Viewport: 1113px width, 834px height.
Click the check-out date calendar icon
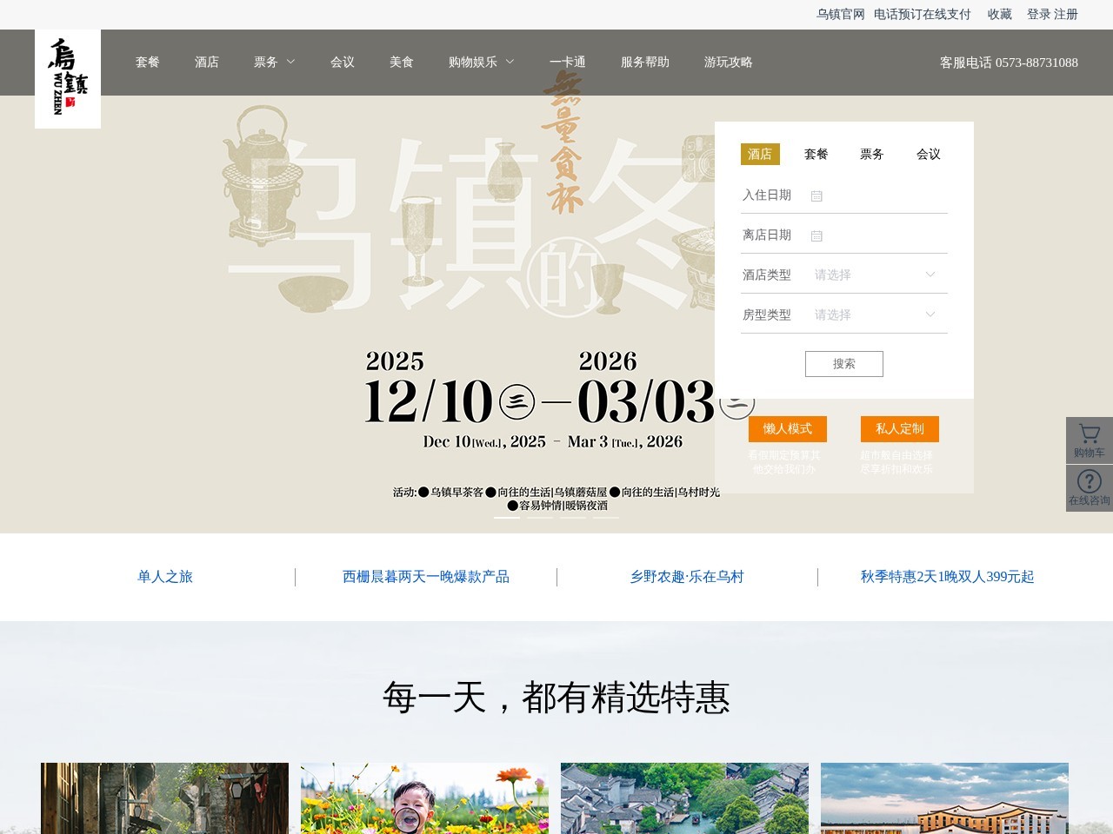(x=816, y=235)
